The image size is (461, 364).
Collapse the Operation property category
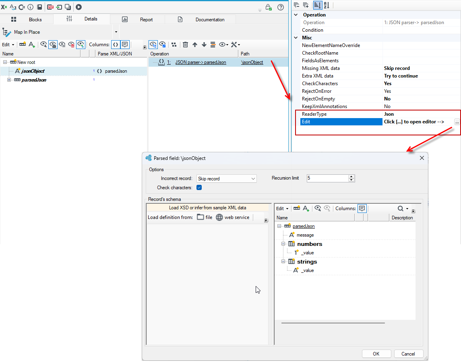pyautogui.click(x=296, y=15)
